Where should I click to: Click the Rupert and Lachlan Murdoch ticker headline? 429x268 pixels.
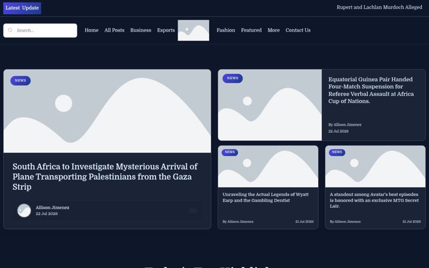tap(379, 7)
